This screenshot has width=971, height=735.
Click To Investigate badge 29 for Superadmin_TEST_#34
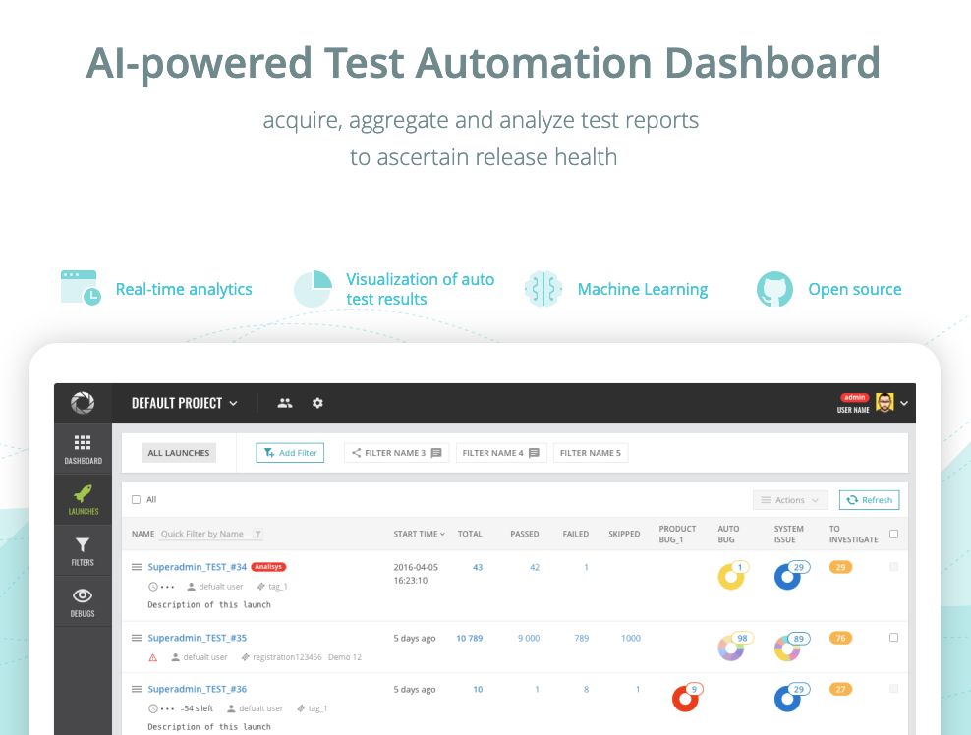[x=840, y=567]
